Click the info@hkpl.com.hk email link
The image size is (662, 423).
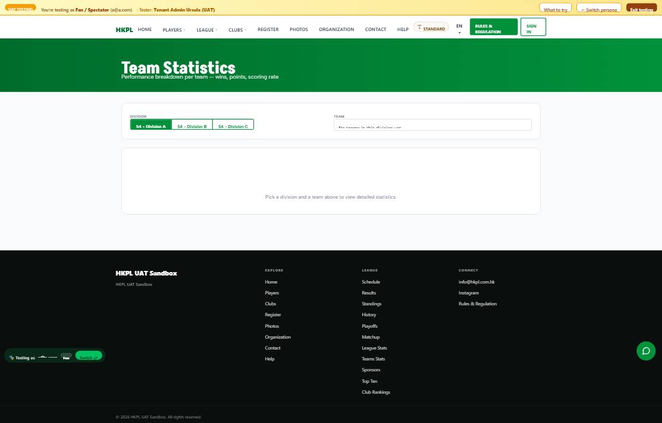pyautogui.click(x=476, y=282)
